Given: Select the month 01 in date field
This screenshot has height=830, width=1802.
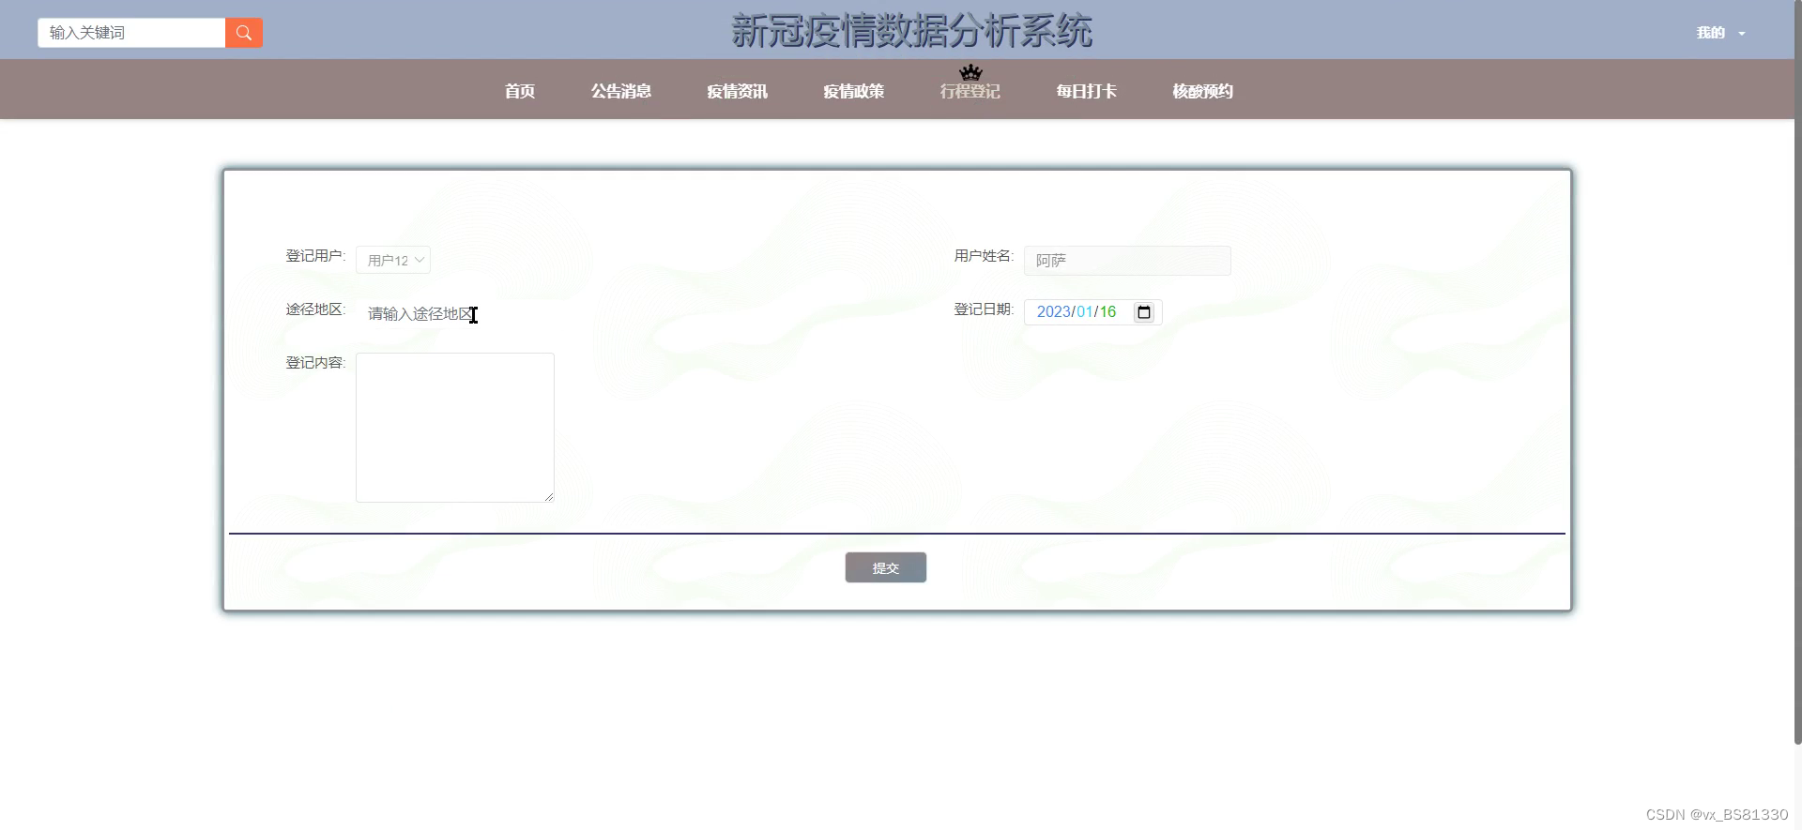Looking at the screenshot, I should click(x=1085, y=312).
